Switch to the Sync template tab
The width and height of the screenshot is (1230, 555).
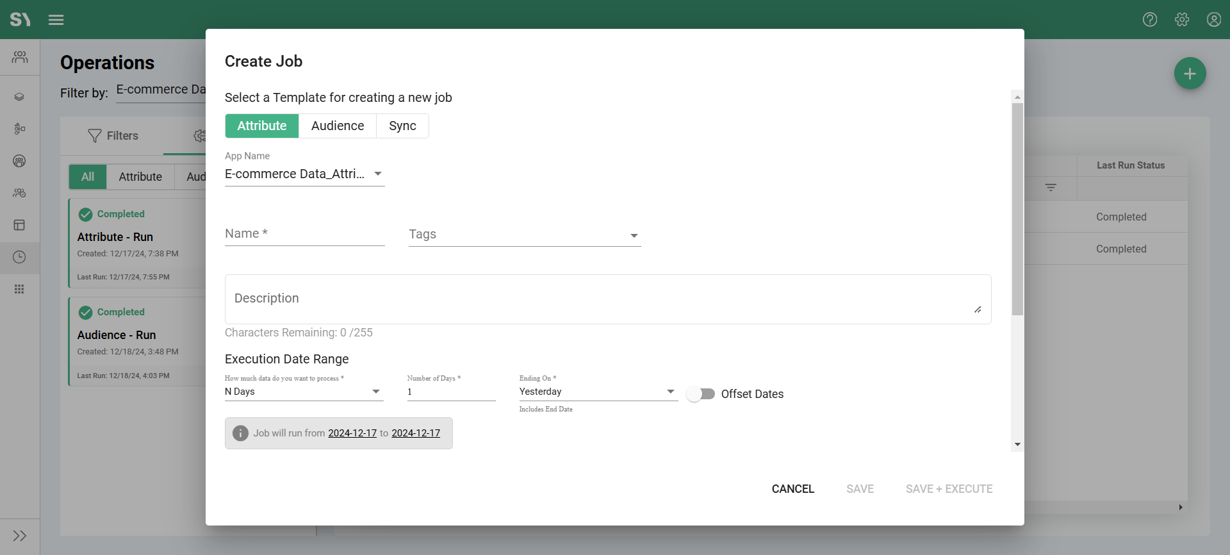(x=402, y=126)
